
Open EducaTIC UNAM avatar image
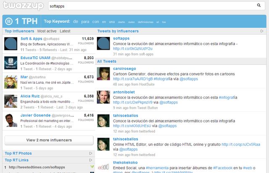click(x=11, y=63)
